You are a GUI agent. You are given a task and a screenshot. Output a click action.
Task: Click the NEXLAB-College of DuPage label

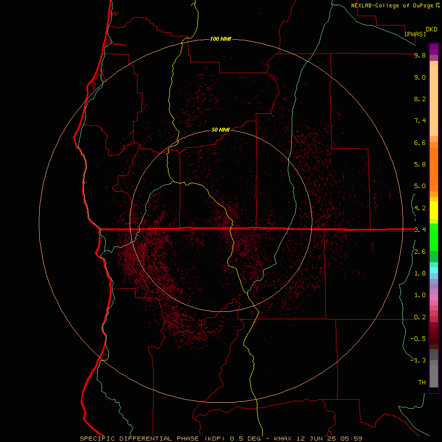point(392,5)
